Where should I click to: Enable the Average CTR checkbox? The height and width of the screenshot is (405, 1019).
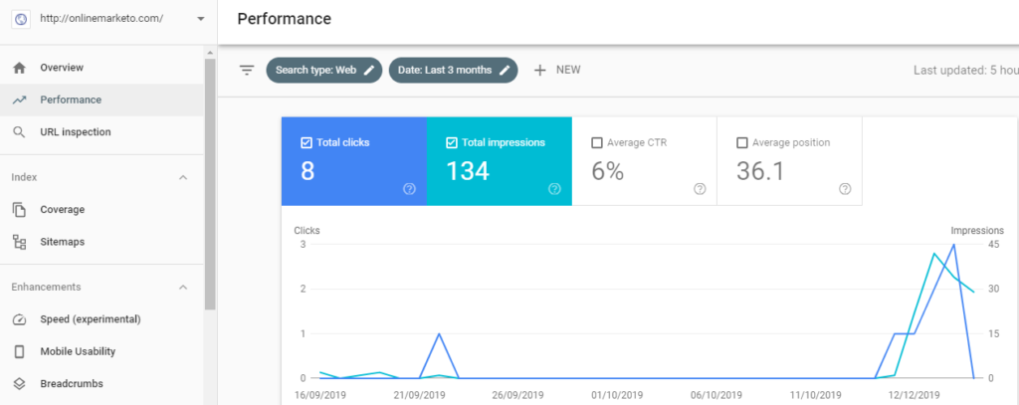(597, 143)
